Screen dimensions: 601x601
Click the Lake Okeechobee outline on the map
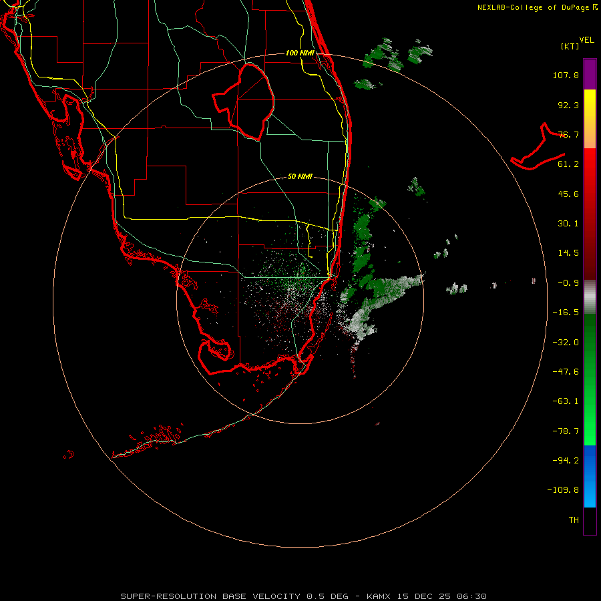[244, 102]
